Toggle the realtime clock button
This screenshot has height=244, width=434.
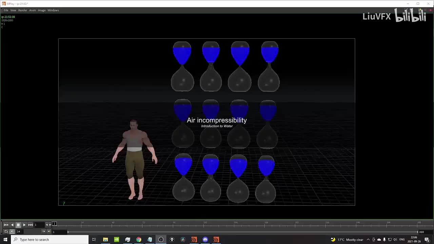12,231
